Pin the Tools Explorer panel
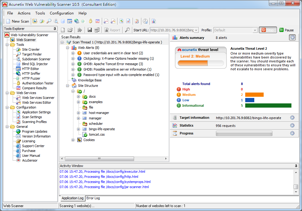 [x=55, y=29]
